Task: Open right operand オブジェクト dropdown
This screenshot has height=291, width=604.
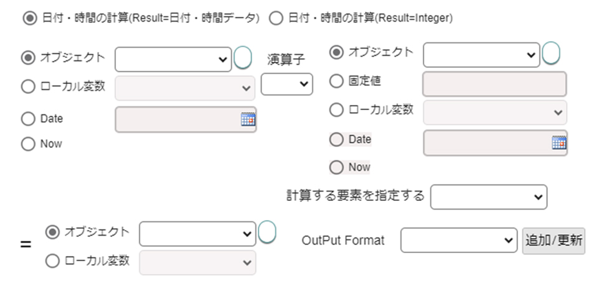Action: [x=481, y=55]
